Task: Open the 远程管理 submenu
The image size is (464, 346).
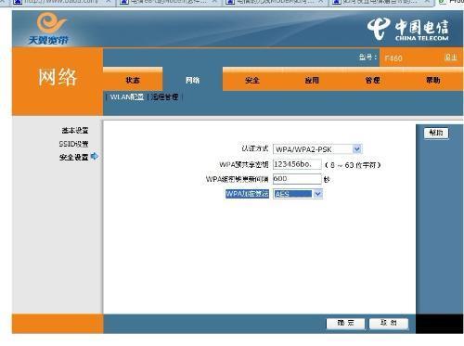Action: pos(164,97)
